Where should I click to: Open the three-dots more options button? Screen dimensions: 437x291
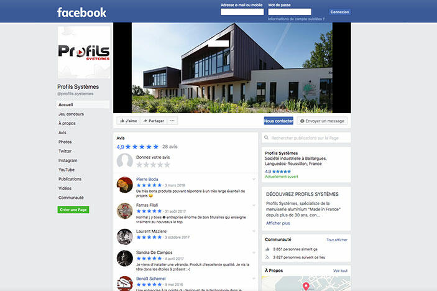172,121
